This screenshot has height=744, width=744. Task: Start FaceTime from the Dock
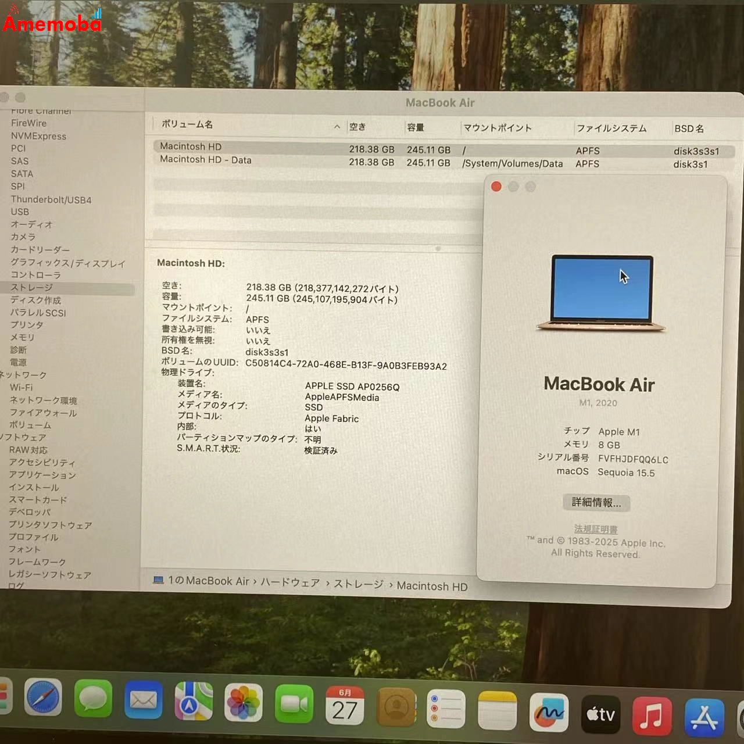pos(294,704)
